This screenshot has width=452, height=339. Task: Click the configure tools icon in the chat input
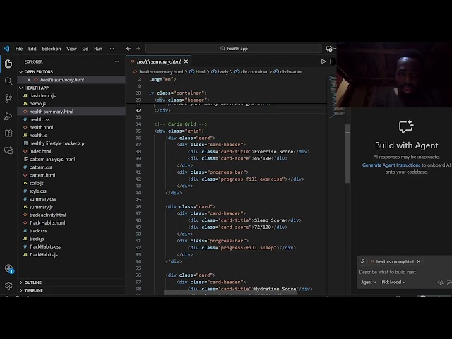[x=440, y=282]
